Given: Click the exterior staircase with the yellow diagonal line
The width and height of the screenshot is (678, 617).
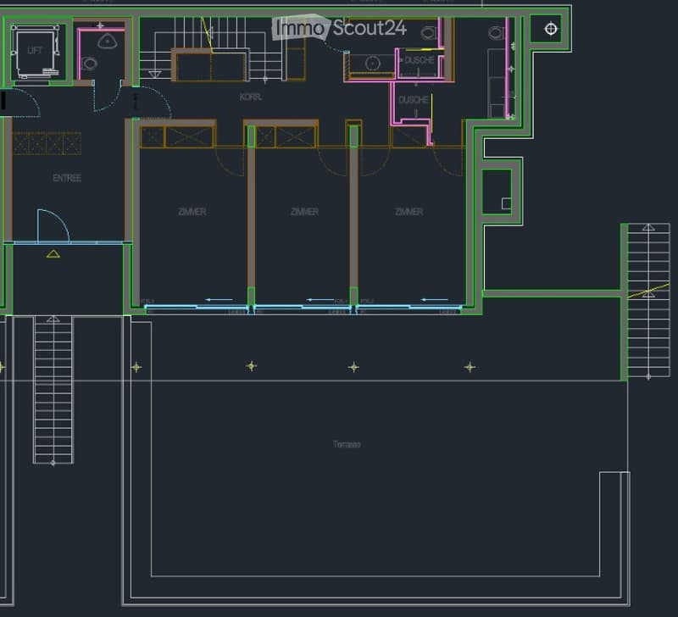Looking at the screenshot, I should click(648, 301).
